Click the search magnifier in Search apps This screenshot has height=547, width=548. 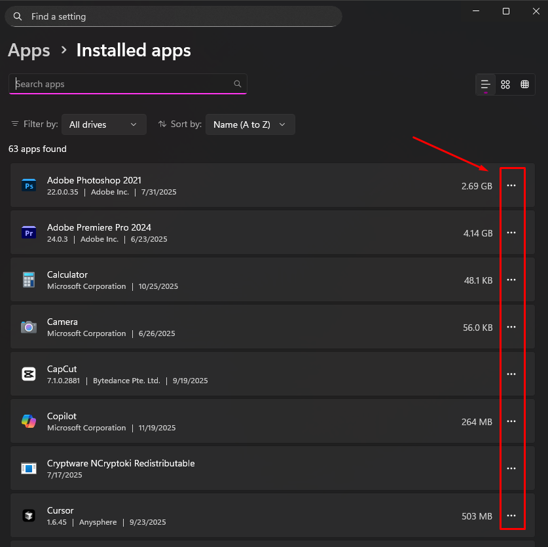238,84
